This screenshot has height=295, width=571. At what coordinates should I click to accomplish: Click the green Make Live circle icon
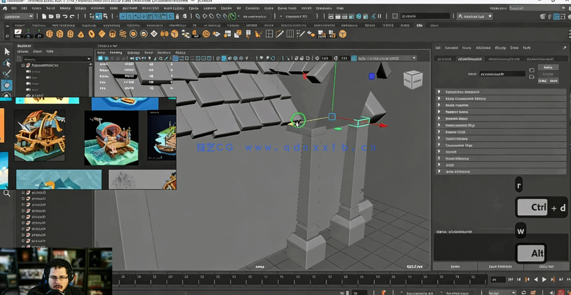(x=232, y=17)
